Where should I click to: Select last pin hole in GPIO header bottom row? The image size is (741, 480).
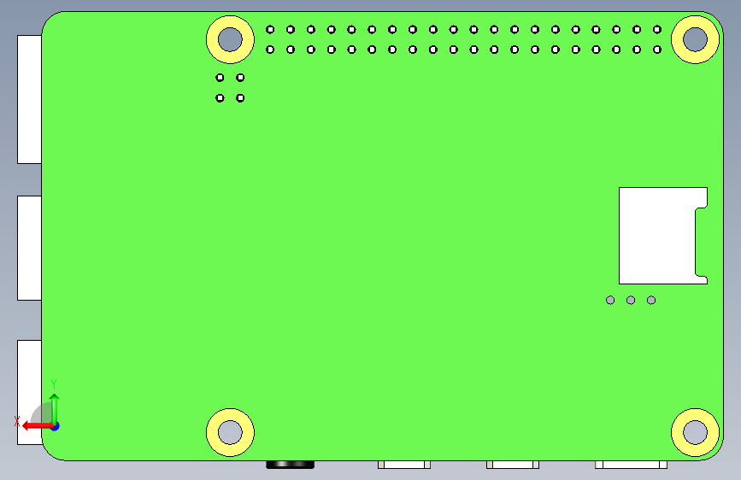[657, 50]
